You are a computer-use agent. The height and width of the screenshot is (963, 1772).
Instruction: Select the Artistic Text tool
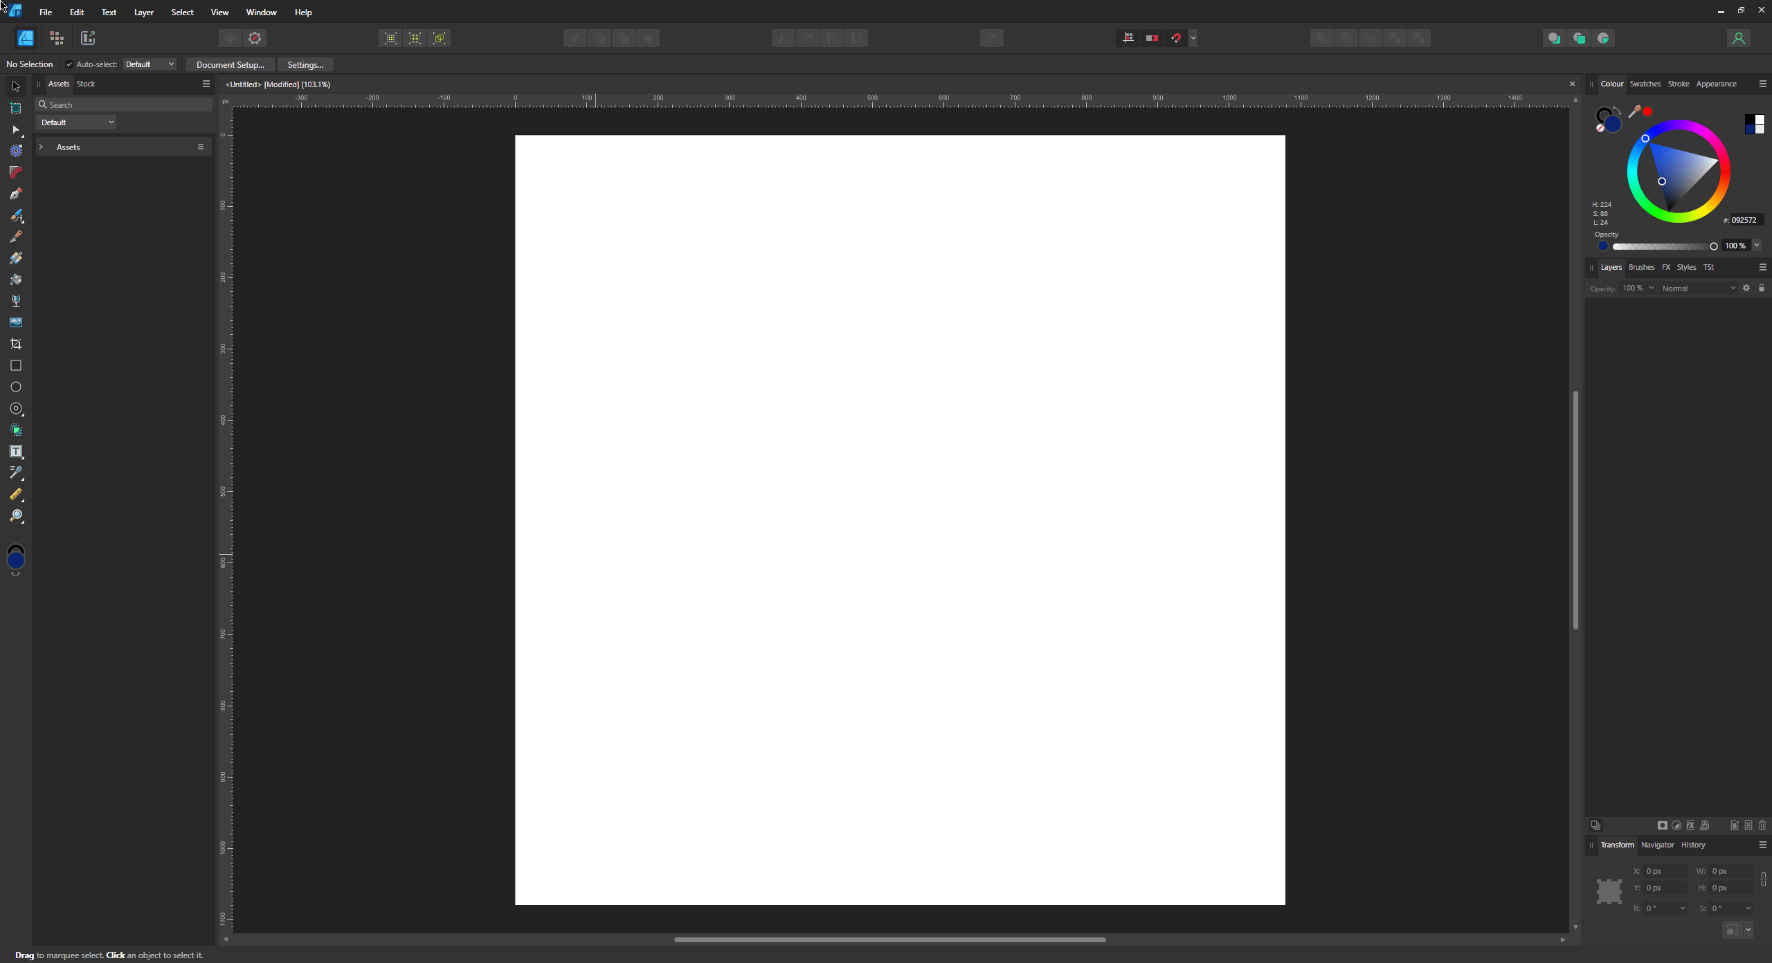pos(15,451)
